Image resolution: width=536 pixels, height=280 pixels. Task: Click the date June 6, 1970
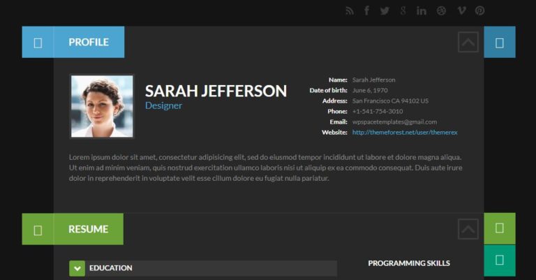(x=370, y=90)
